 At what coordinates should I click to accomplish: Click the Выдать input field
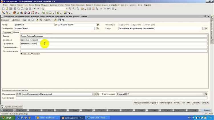point(114,36)
